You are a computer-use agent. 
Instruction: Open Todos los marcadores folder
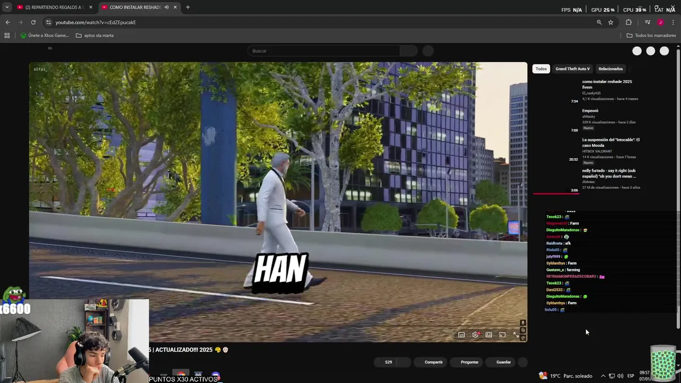tap(651, 36)
